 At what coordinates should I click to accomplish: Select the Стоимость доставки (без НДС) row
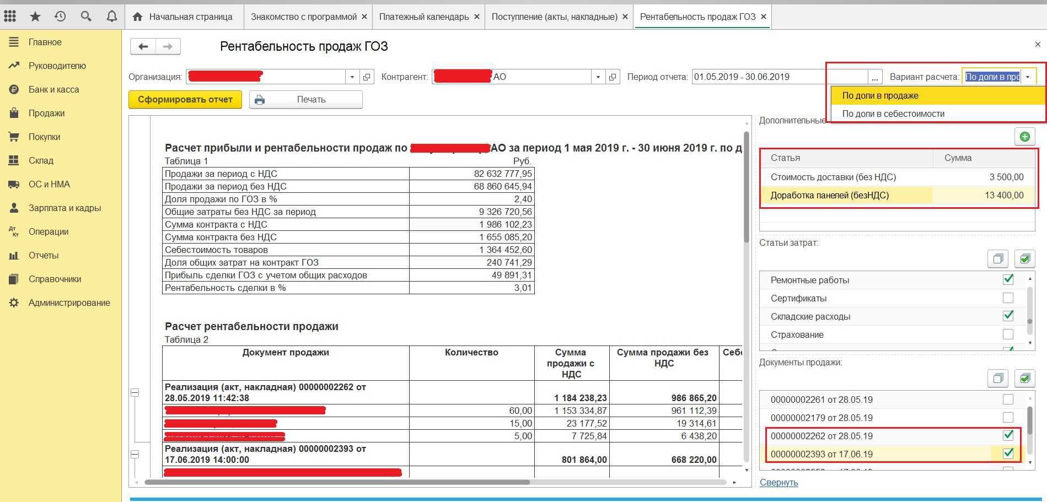897,177
